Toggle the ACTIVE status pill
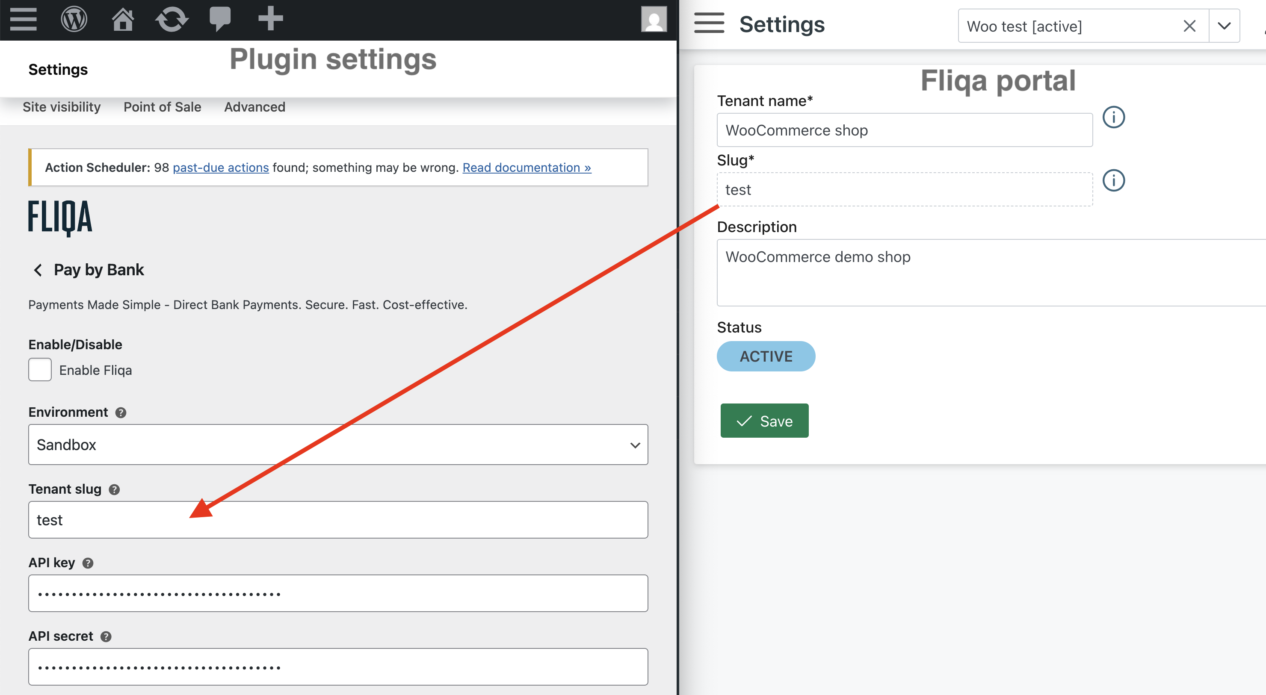Screen dimensions: 1266x695 [x=765, y=356]
